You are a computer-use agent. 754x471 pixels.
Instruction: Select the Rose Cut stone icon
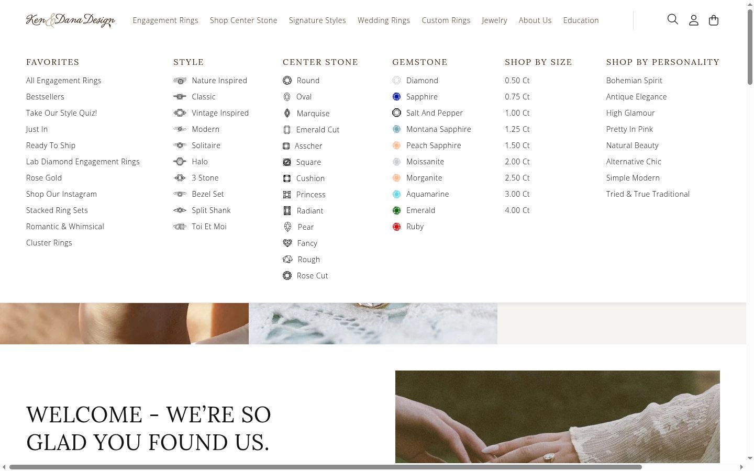click(x=287, y=276)
